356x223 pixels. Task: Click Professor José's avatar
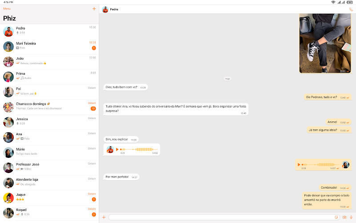point(8,168)
